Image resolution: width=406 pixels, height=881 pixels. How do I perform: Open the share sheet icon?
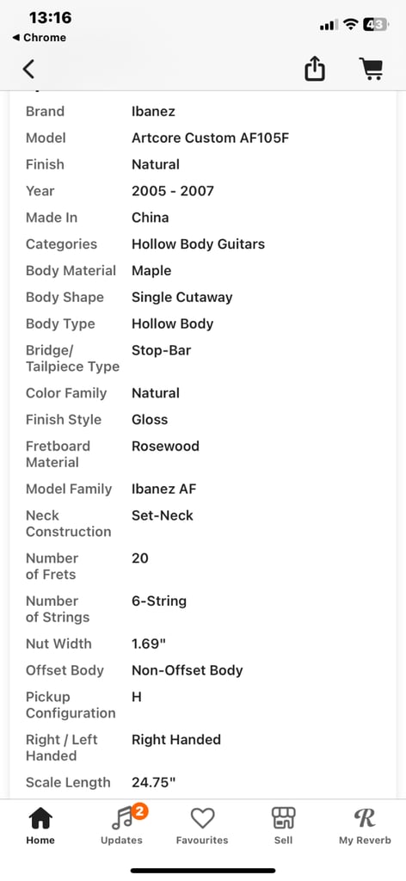pos(315,70)
